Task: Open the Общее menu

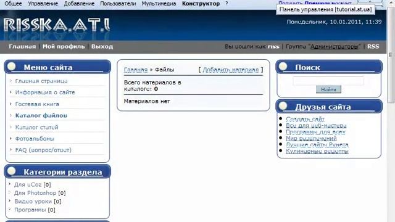Action: 13,4
